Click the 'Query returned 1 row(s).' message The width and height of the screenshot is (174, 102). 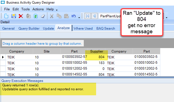coord(21,85)
